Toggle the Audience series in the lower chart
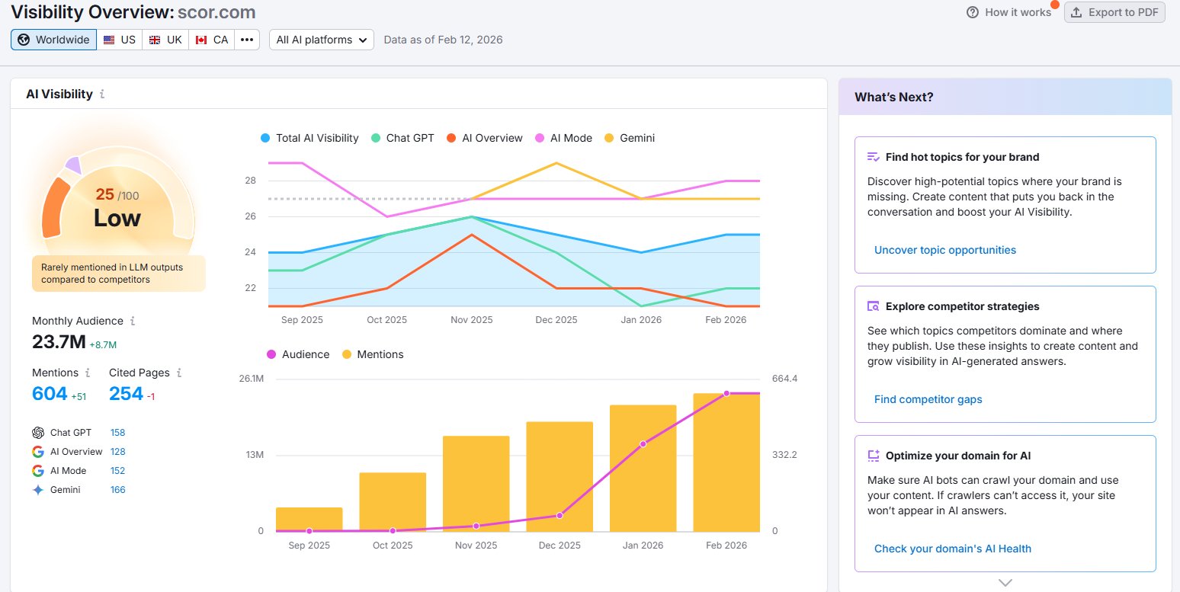Screen dimensions: 1180x592 (298, 354)
